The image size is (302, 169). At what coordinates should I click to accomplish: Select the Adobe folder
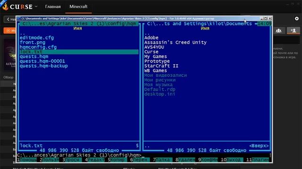coord(151,38)
